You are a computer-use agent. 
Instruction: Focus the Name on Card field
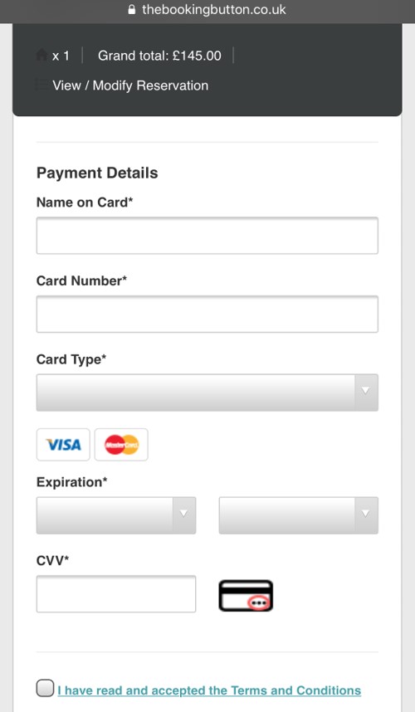pyautogui.click(x=207, y=236)
